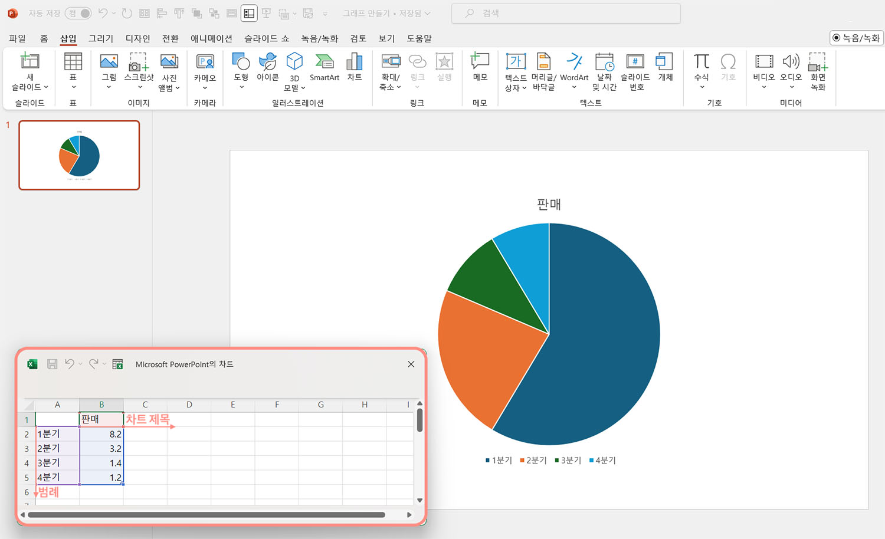Open the document title save-status dropdown
The width and height of the screenshot is (885, 539).
pyautogui.click(x=428, y=13)
